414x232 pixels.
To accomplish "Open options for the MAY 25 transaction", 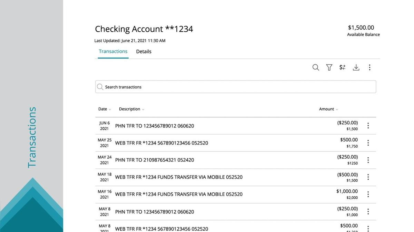I will 368,143.
